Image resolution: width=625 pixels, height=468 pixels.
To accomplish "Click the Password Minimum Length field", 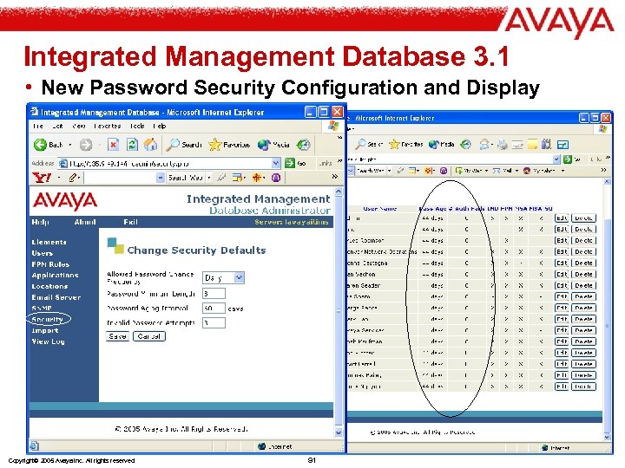I will pos(214,294).
